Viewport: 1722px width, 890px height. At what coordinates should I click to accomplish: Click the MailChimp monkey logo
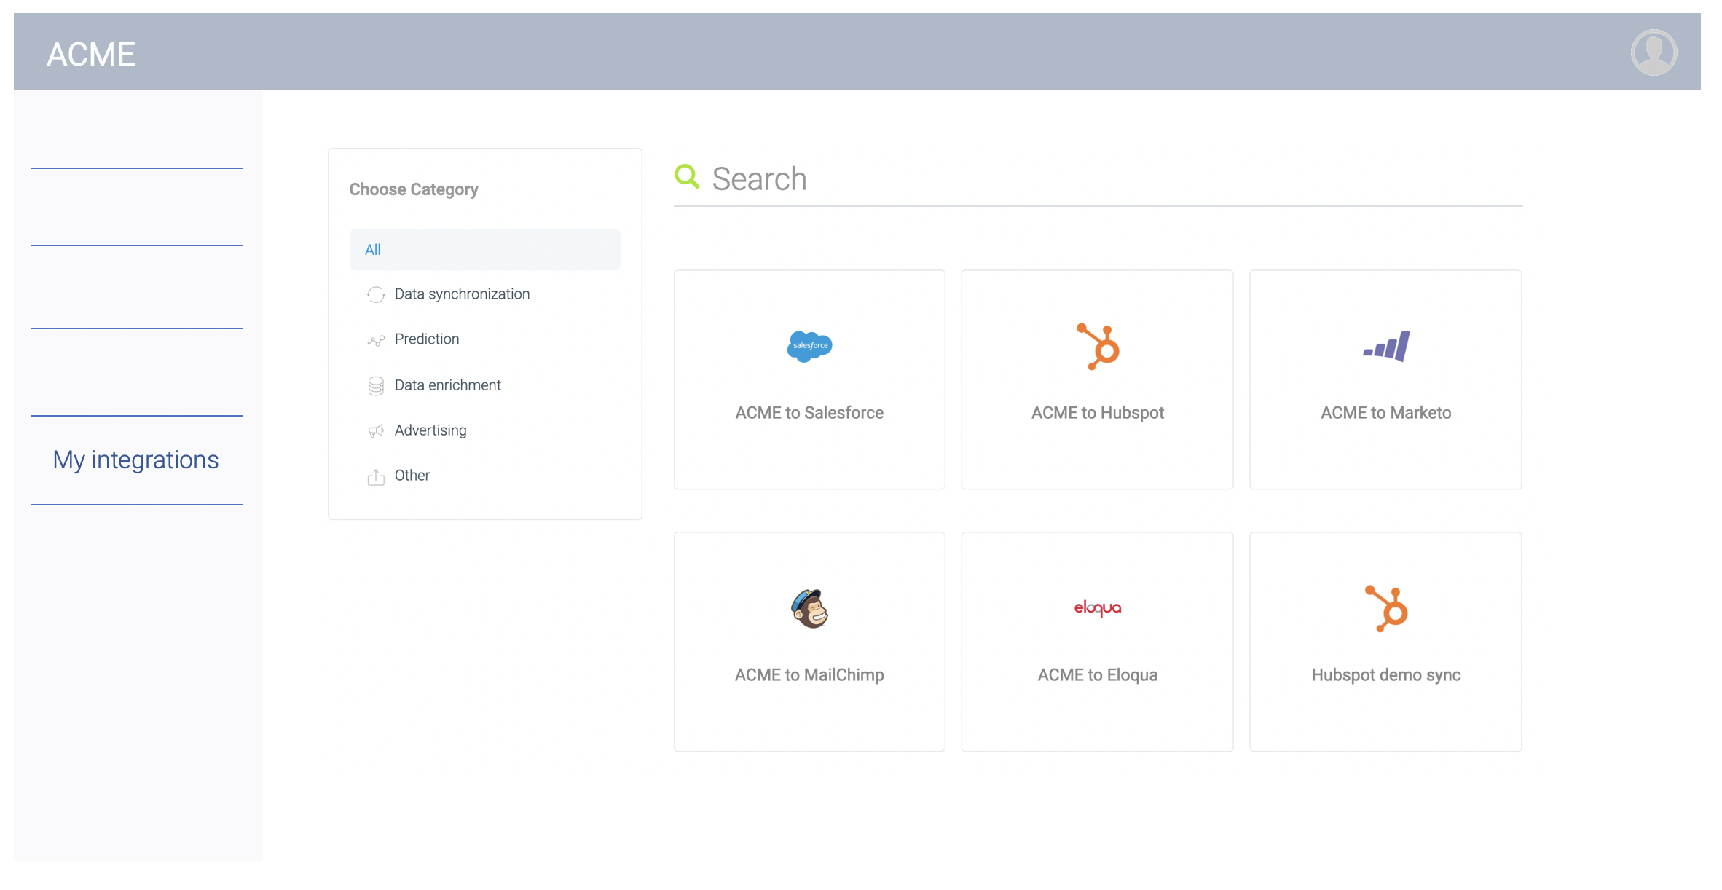click(810, 609)
